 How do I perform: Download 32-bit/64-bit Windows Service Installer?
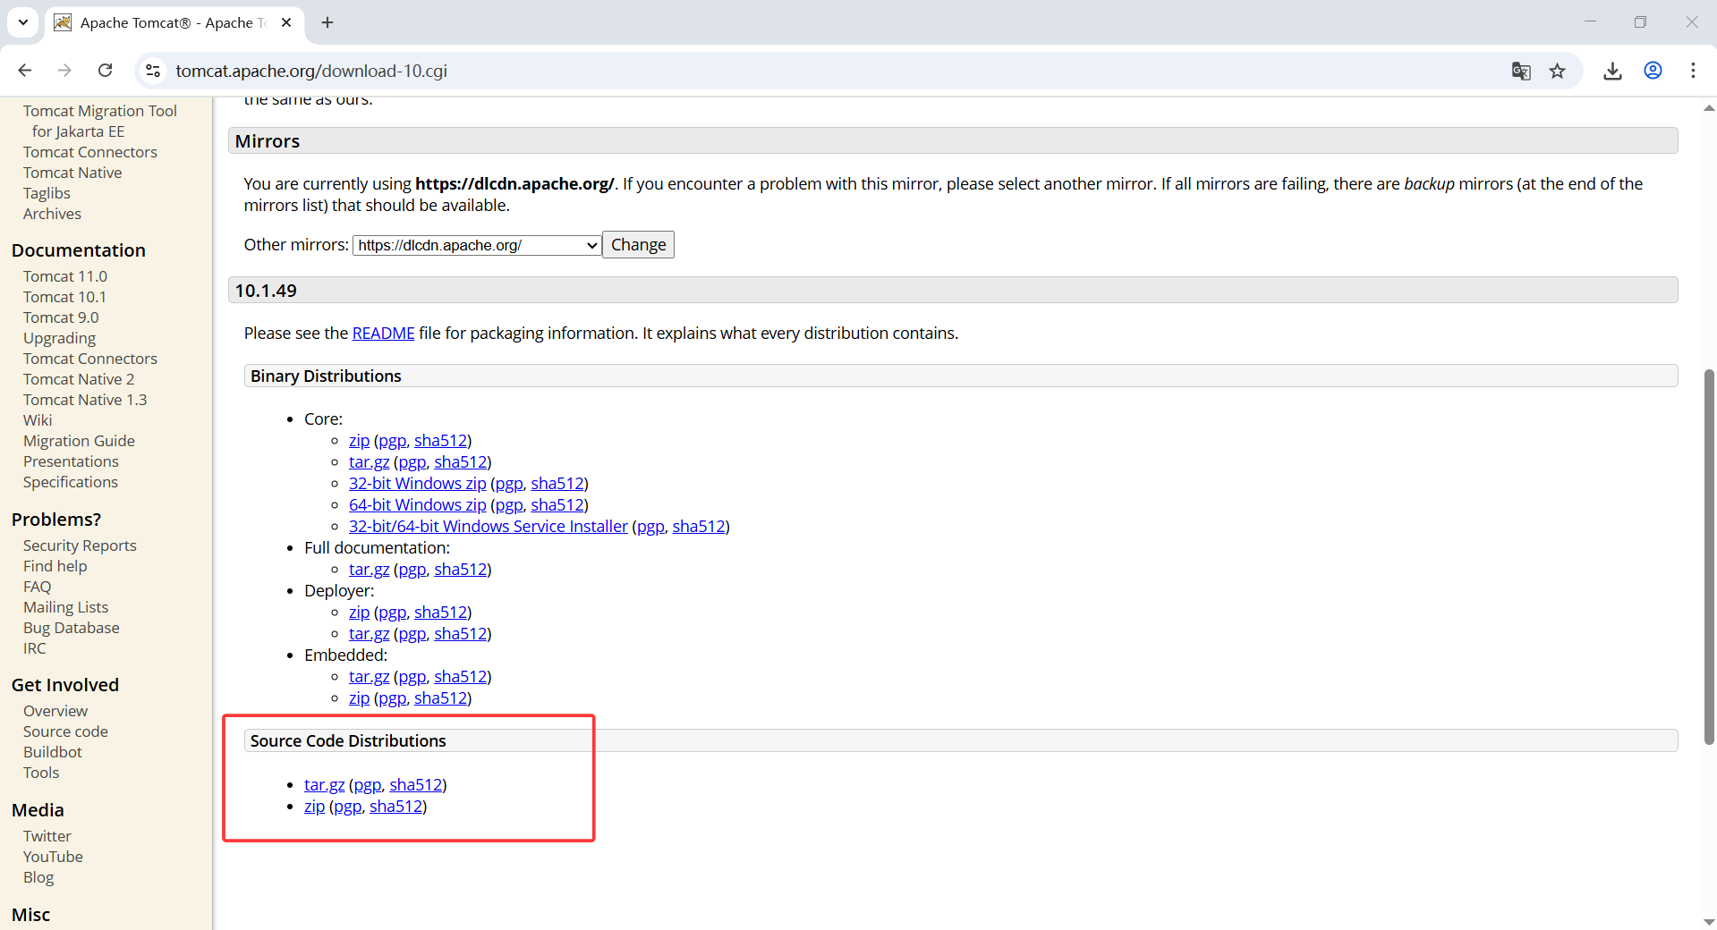tap(489, 527)
